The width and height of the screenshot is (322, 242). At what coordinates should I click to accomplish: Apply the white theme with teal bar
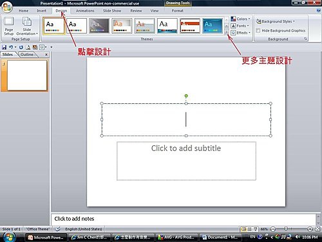[167, 26]
